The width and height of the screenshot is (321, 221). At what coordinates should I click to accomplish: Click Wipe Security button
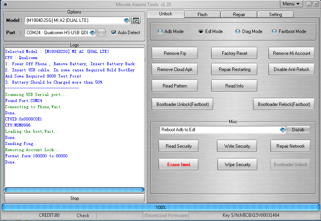[237, 165]
